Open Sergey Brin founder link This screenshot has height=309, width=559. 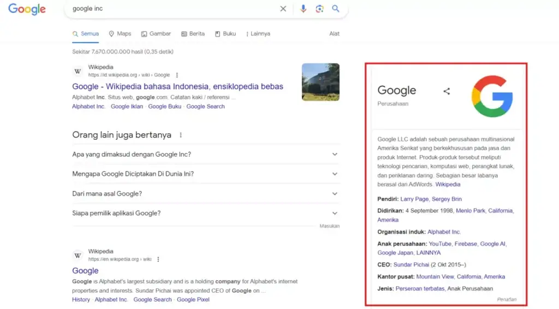pos(447,199)
